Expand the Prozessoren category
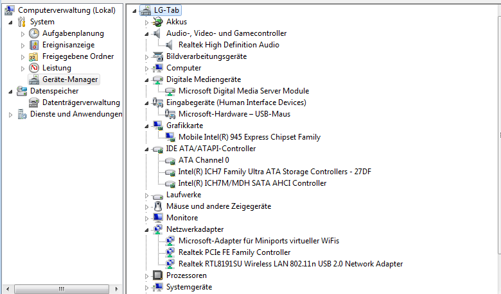The image size is (501, 294). click(146, 276)
